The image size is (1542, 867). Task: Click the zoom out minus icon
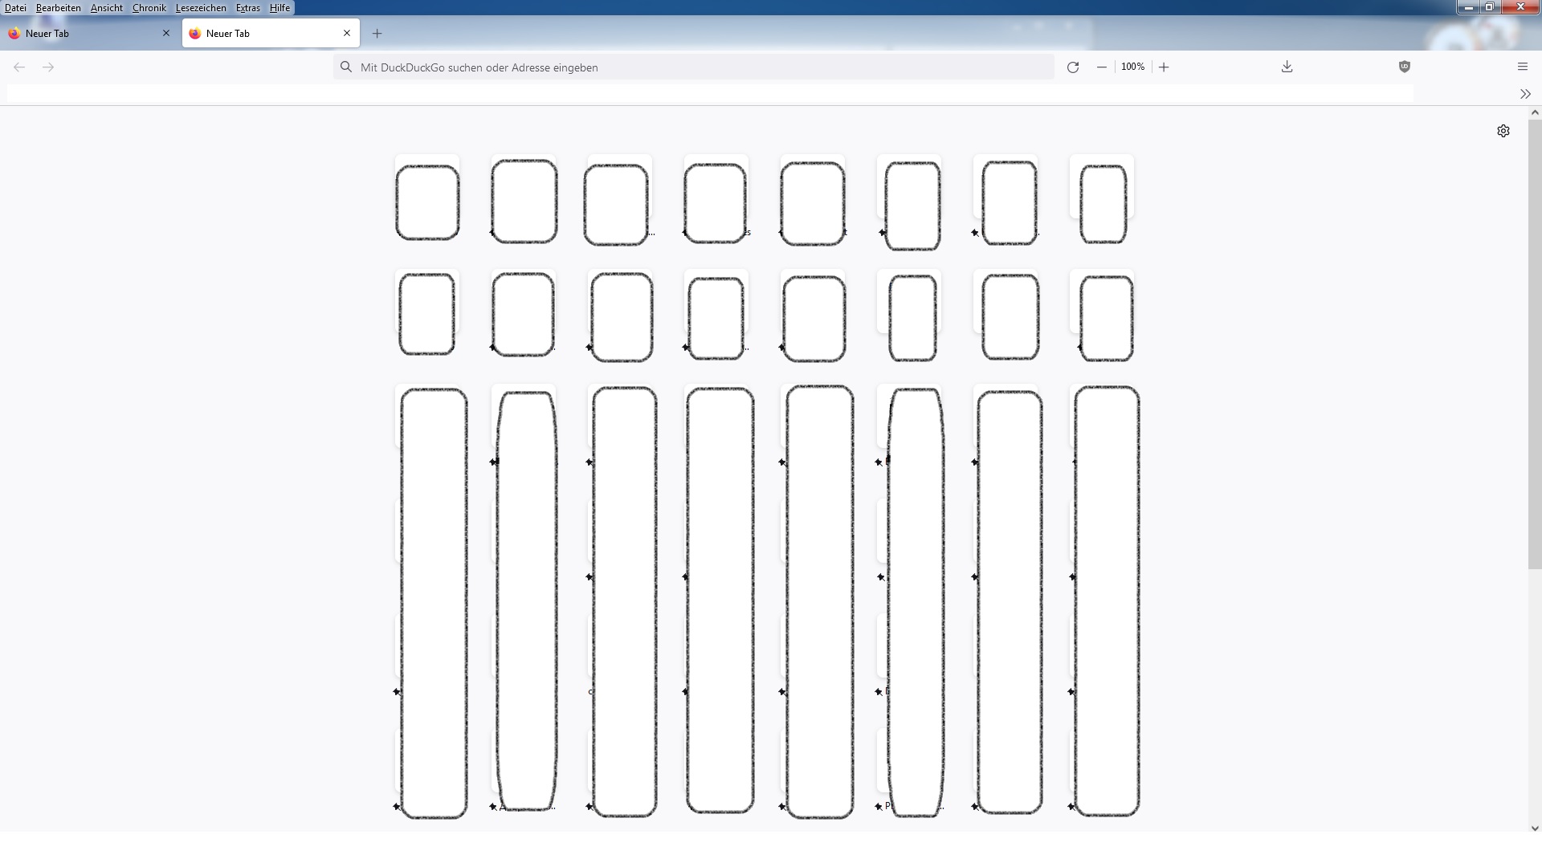click(1102, 67)
